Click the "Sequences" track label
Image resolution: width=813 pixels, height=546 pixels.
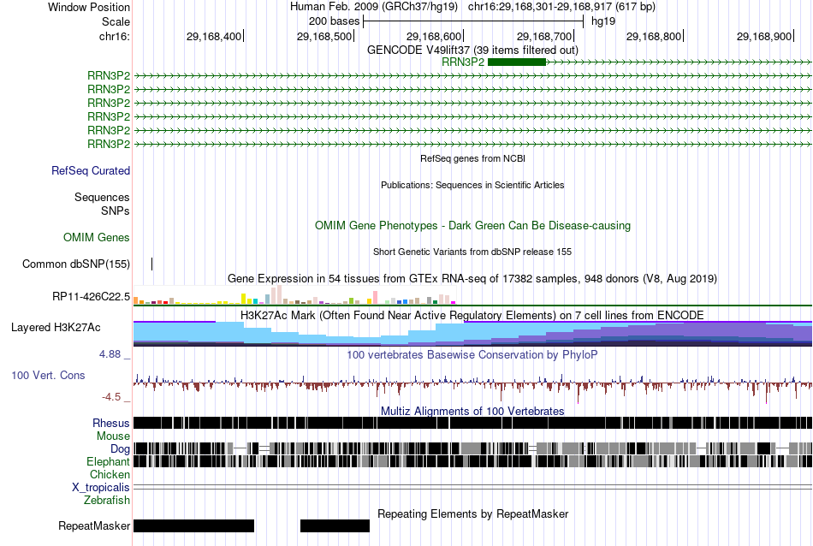pos(102,197)
